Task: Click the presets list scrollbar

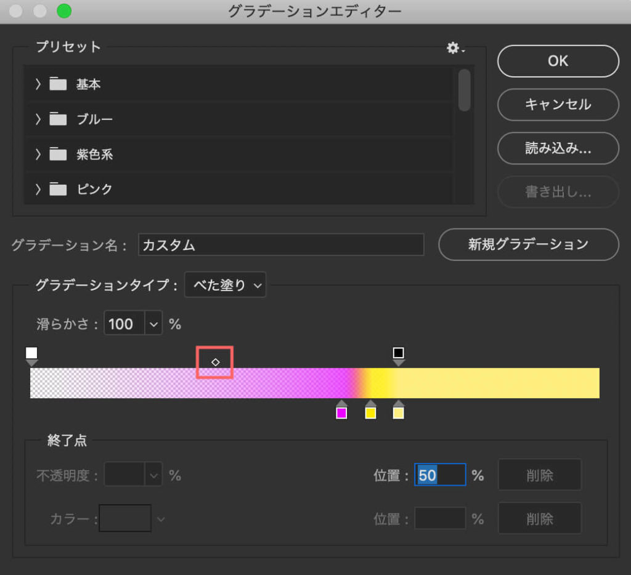Action: (x=465, y=90)
